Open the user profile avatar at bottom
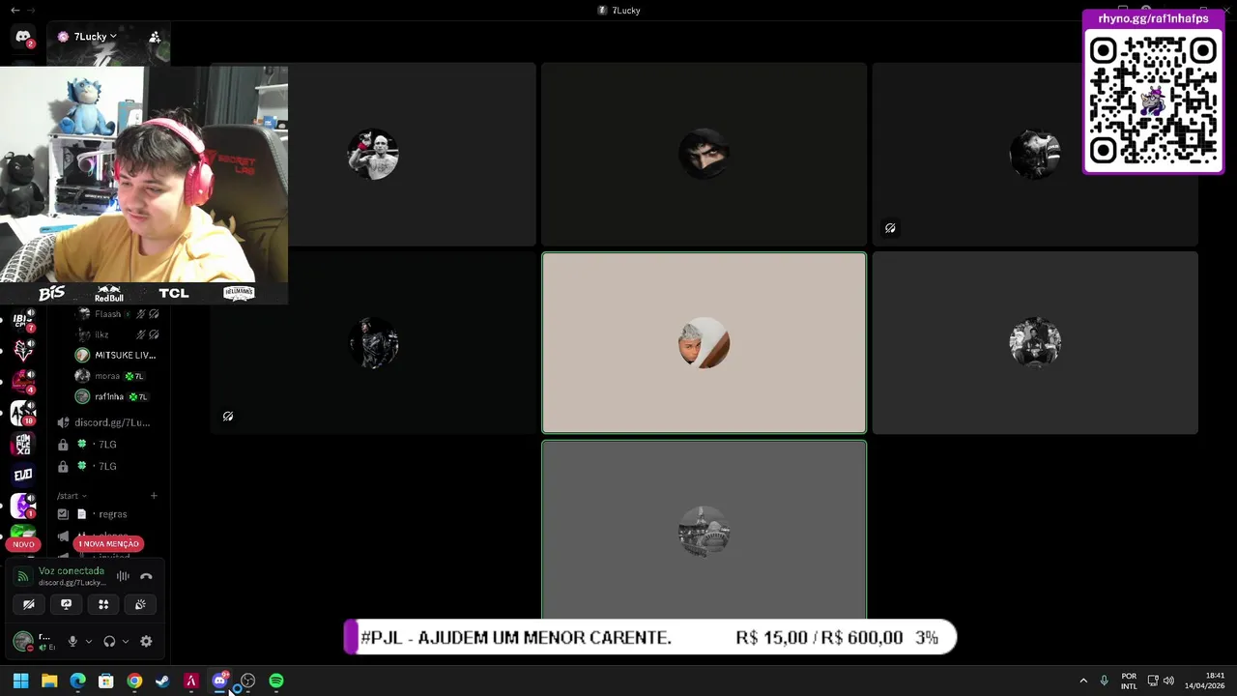The image size is (1237, 696). point(22,641)
